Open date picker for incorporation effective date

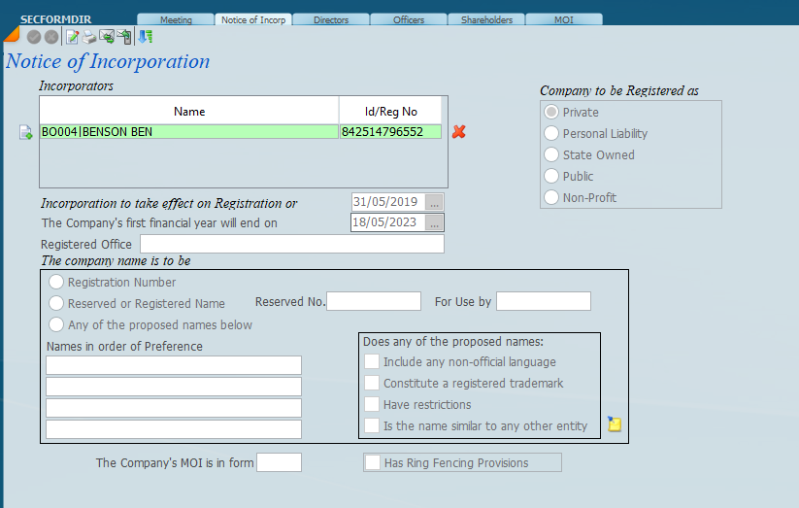(x=434, y=202)
